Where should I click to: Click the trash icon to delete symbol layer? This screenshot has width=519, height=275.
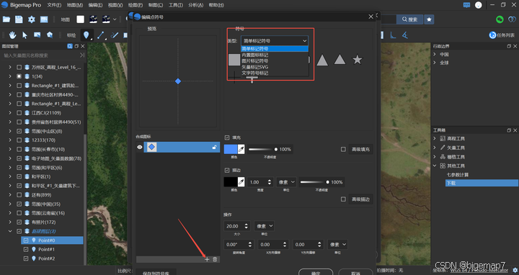[x=215, y=259]
